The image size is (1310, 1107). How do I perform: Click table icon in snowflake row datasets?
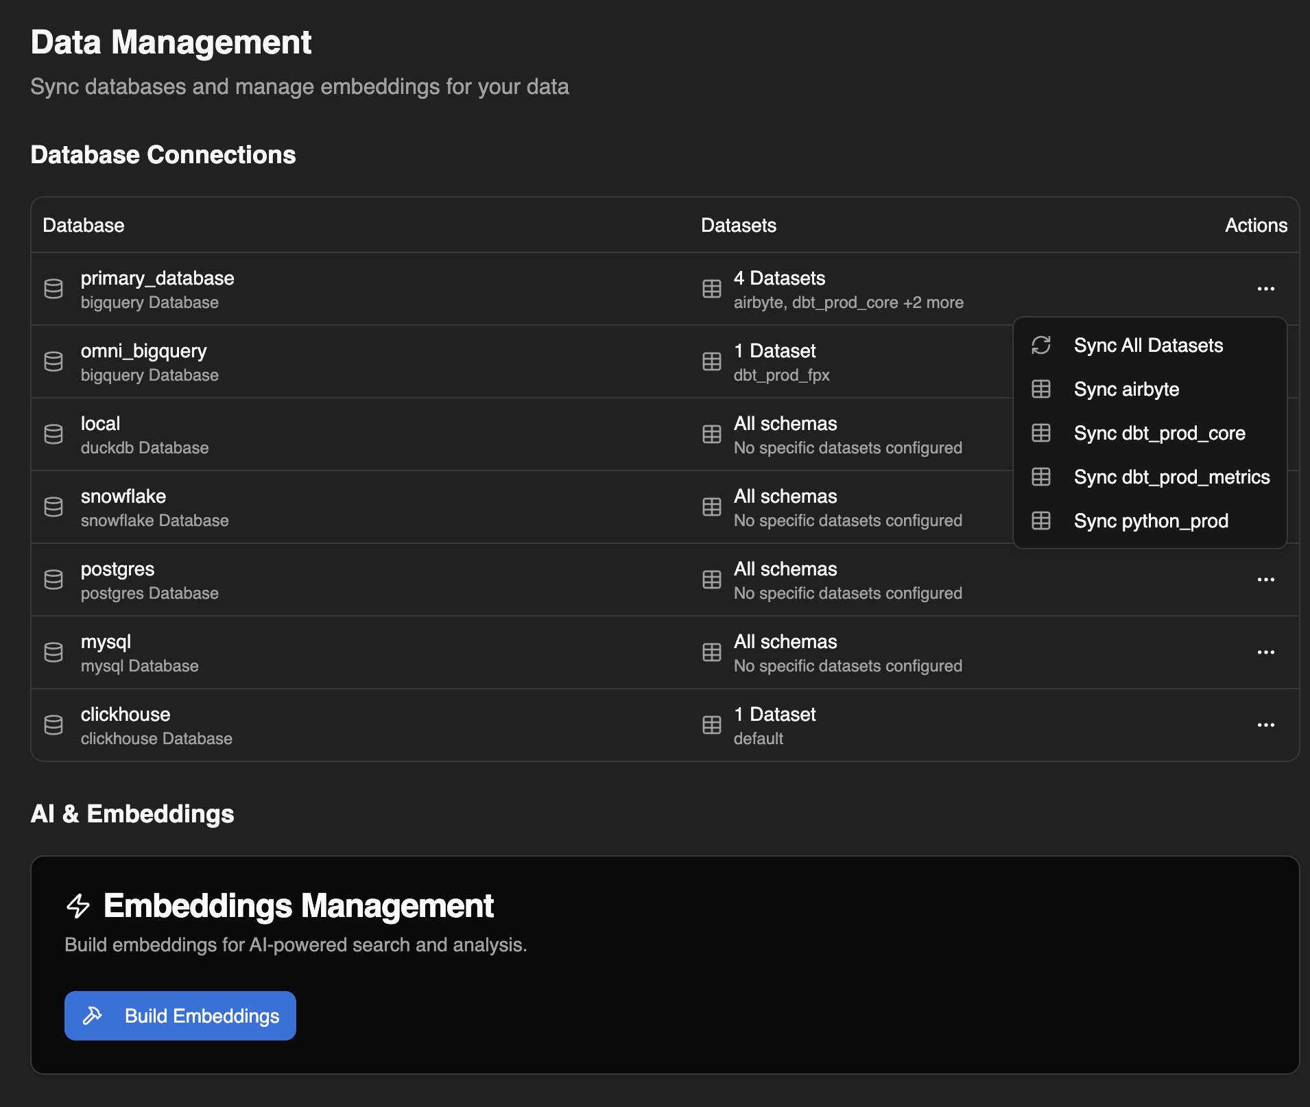[x=712, y=507]
